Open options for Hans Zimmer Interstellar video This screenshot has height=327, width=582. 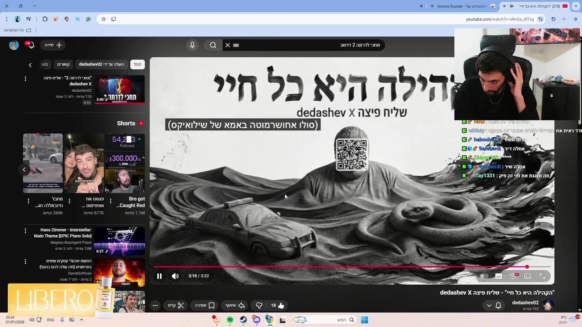[x=25, y=230]
